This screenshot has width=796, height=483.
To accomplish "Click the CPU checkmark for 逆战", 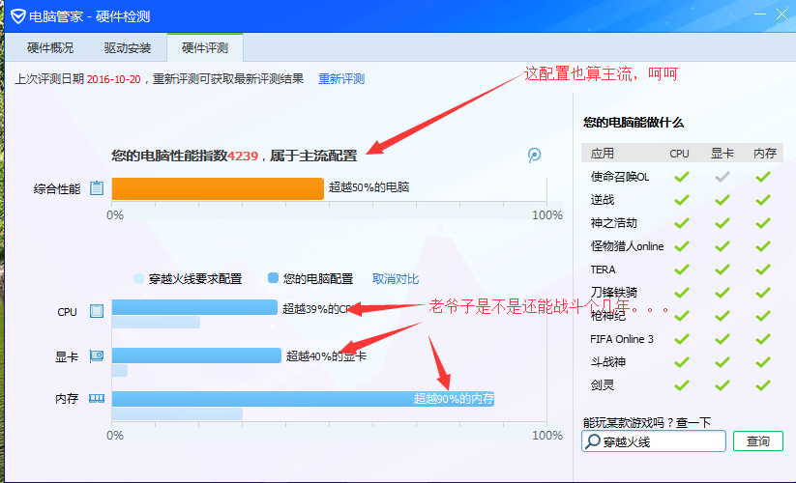I will (x=682, y=200).
